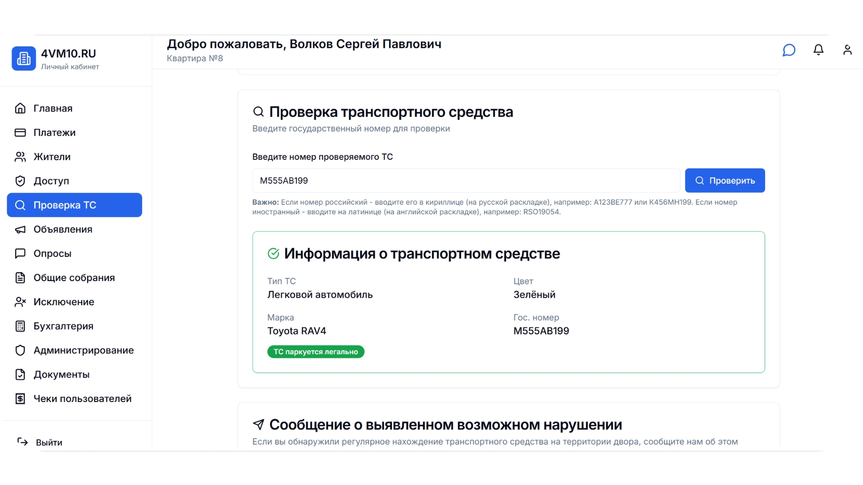
Task: Click the ТС паркуется легально badge
Action: point(316,352)
